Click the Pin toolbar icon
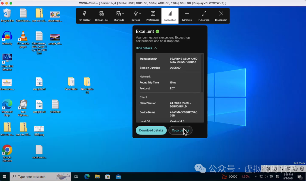This screenshot has width=306, height=181. click(84, 16)
